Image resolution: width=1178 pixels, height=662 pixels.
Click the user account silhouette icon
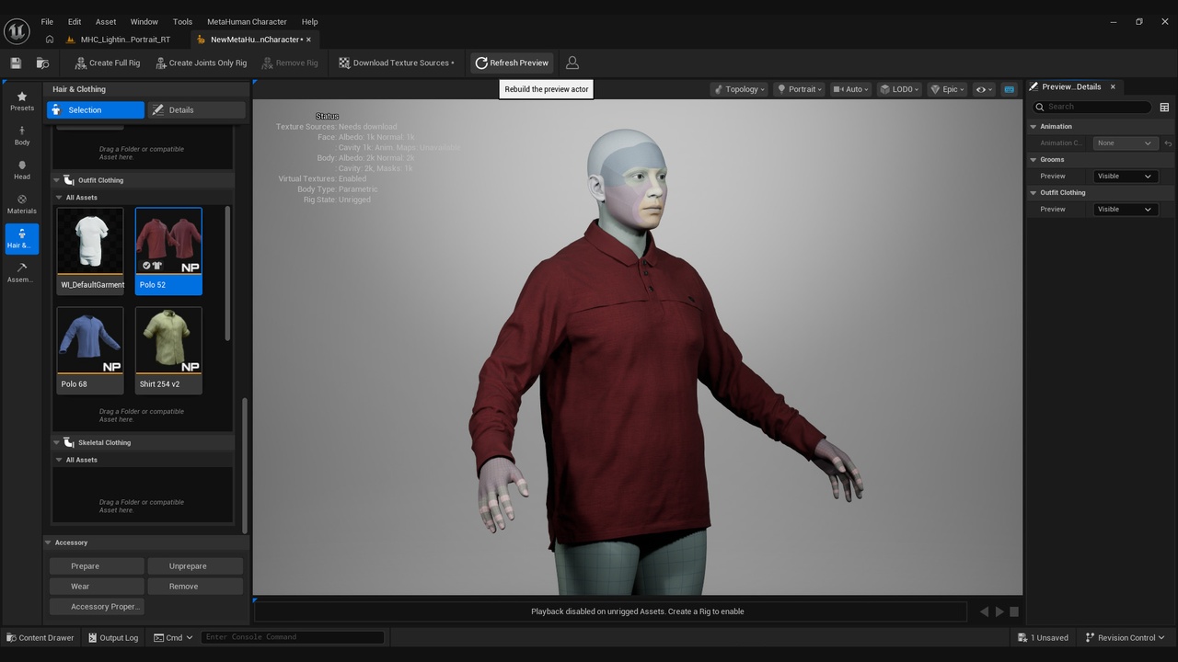point(572,63)
